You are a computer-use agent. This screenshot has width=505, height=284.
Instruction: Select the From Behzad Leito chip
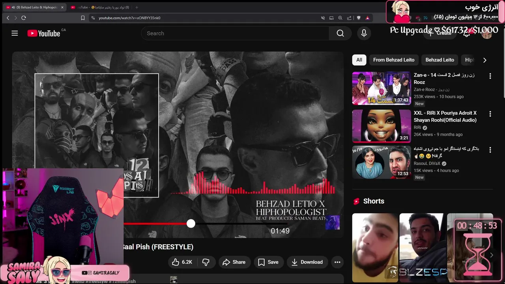(394, 60)
